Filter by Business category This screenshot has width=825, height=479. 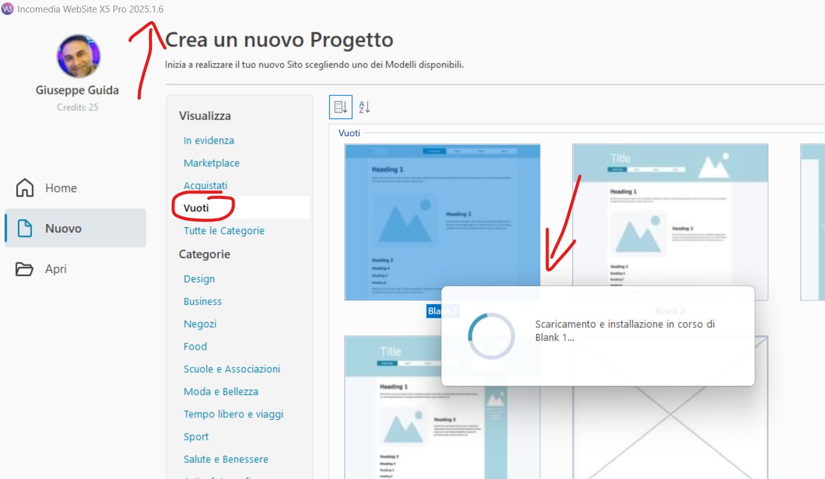pyautogui.click(x=202, y=301)
